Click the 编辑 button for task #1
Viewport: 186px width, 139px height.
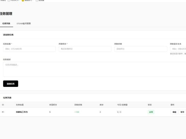174,112
